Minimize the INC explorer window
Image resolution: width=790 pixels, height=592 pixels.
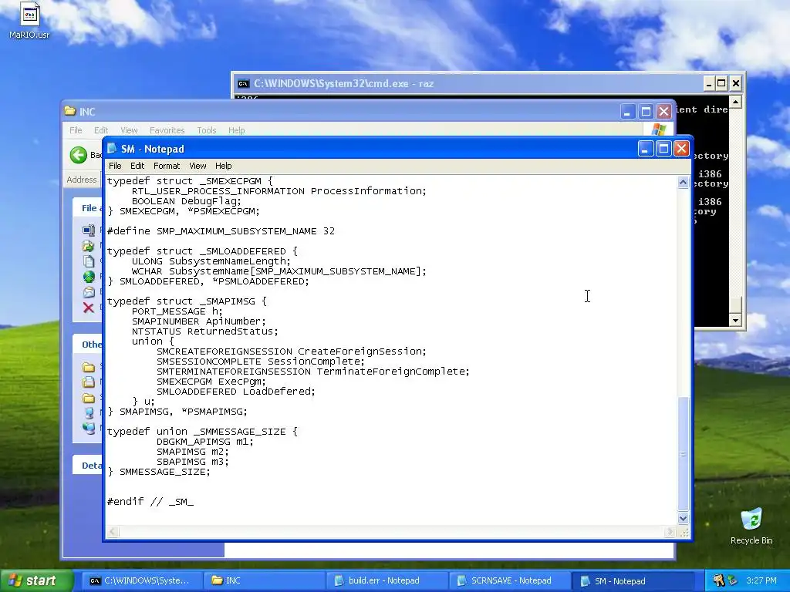(627, 111)
